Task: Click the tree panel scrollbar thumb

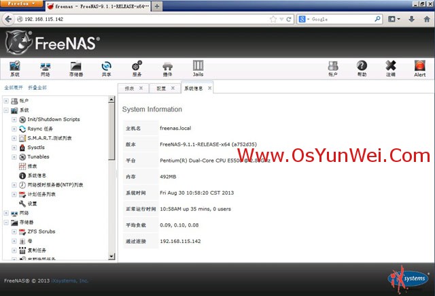Action: (x=111, y=131)
